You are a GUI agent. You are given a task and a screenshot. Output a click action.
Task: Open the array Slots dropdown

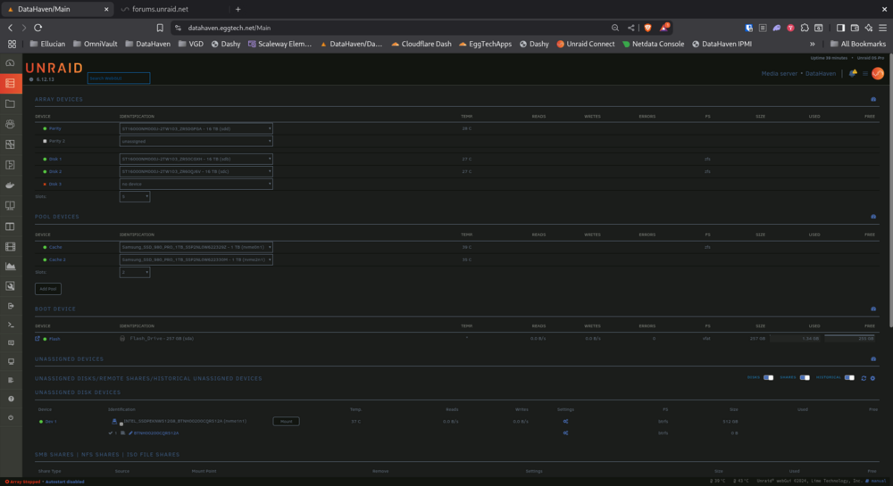click(x=135, y=197)
